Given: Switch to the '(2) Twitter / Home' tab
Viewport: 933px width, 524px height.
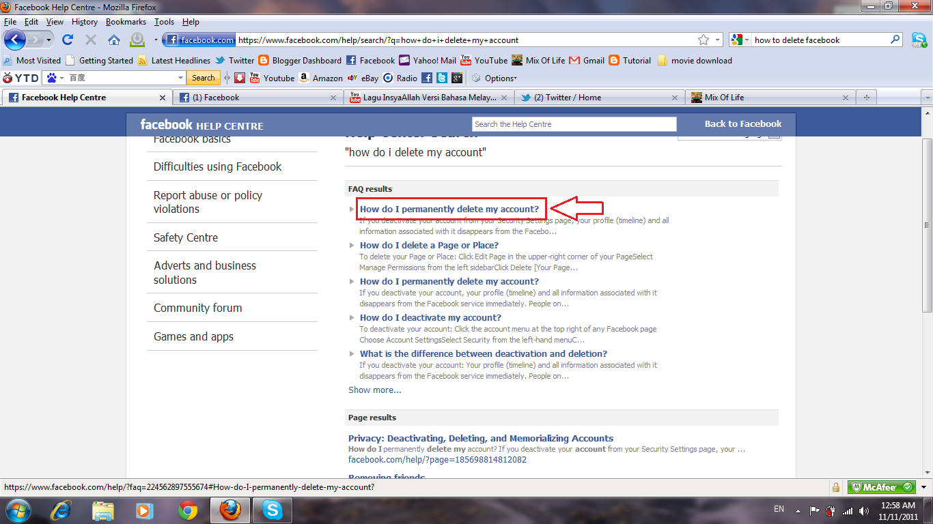Looking at the screenshot, I should click(599, 98).
